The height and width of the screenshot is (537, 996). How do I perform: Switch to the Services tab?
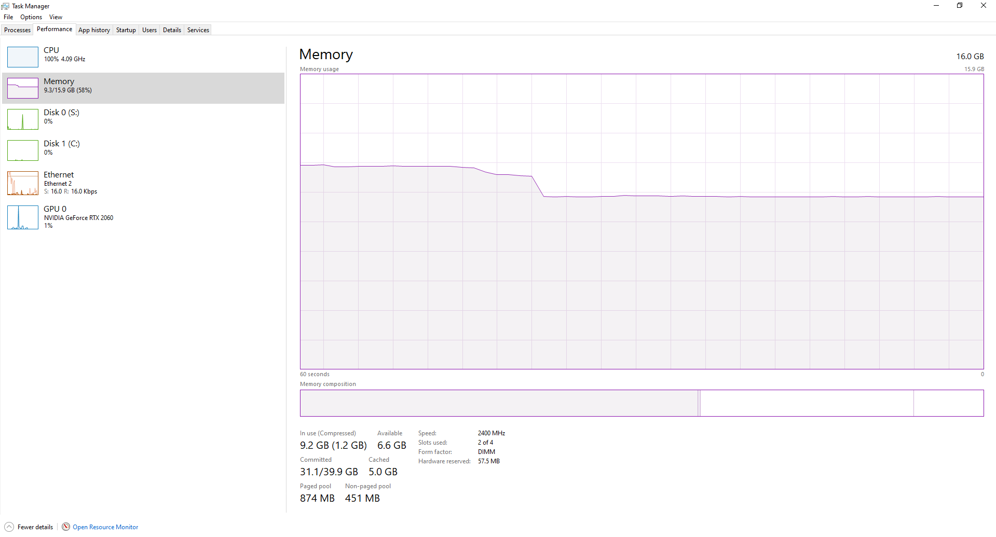coord(198,30)
